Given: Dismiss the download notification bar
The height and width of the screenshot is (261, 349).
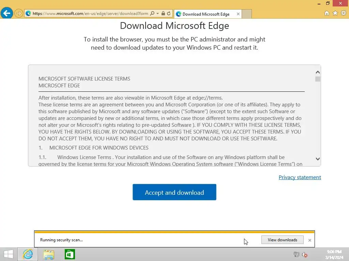Looking at the screenshot, I should (309, 240).
